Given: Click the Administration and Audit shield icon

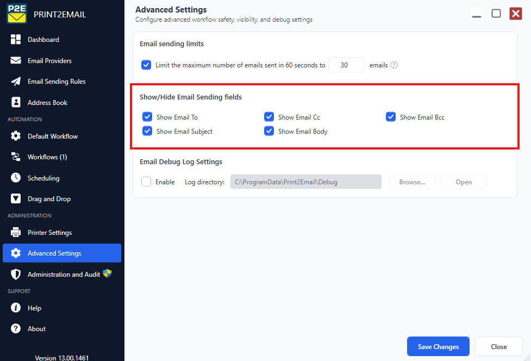Looking at the screenshot, I should [x=16, y=275].
